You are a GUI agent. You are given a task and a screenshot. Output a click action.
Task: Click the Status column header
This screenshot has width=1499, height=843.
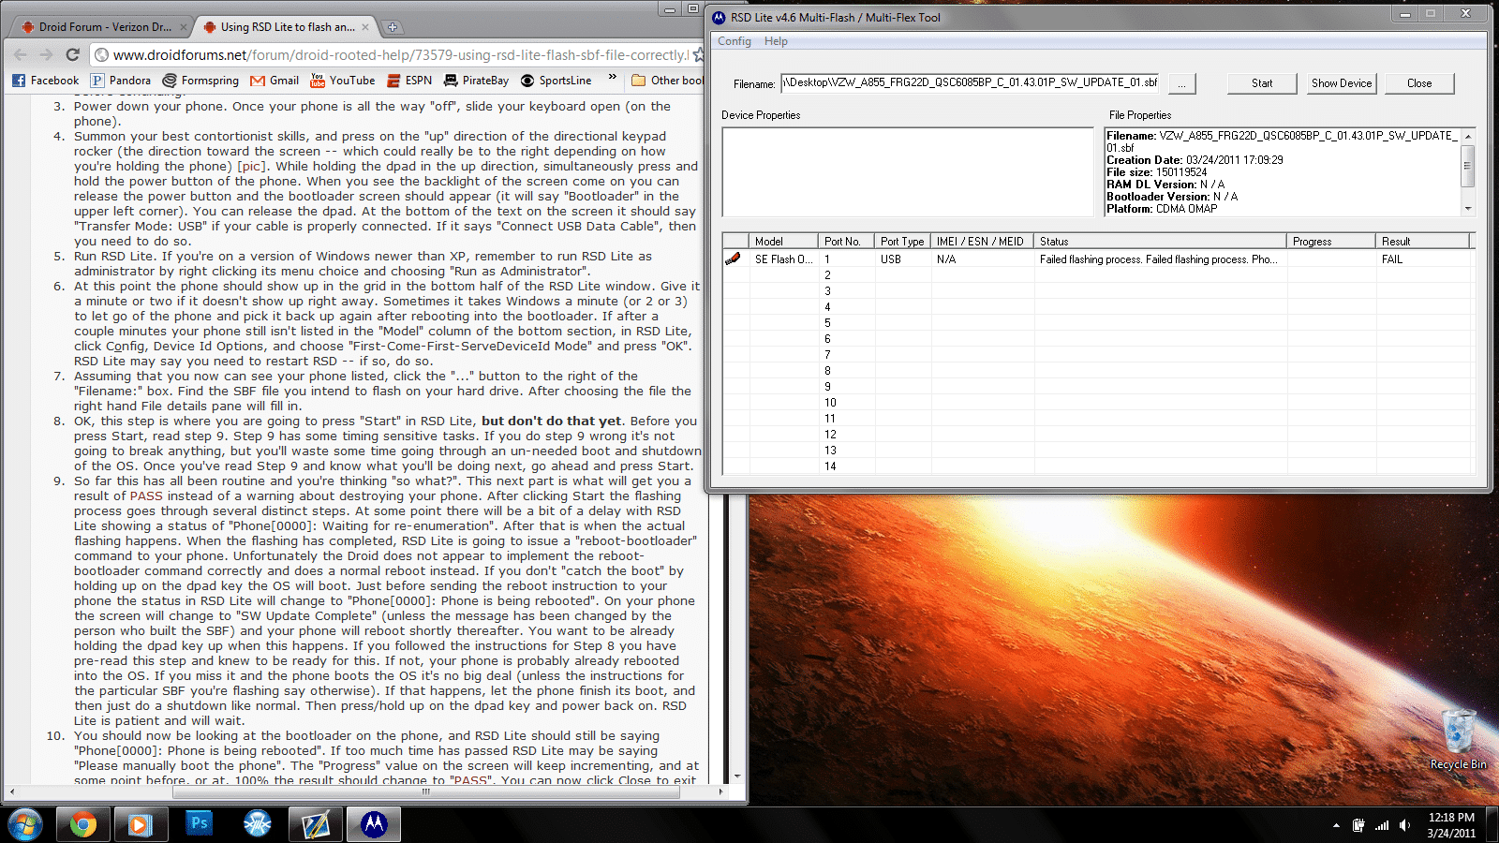coord(1160,242)
